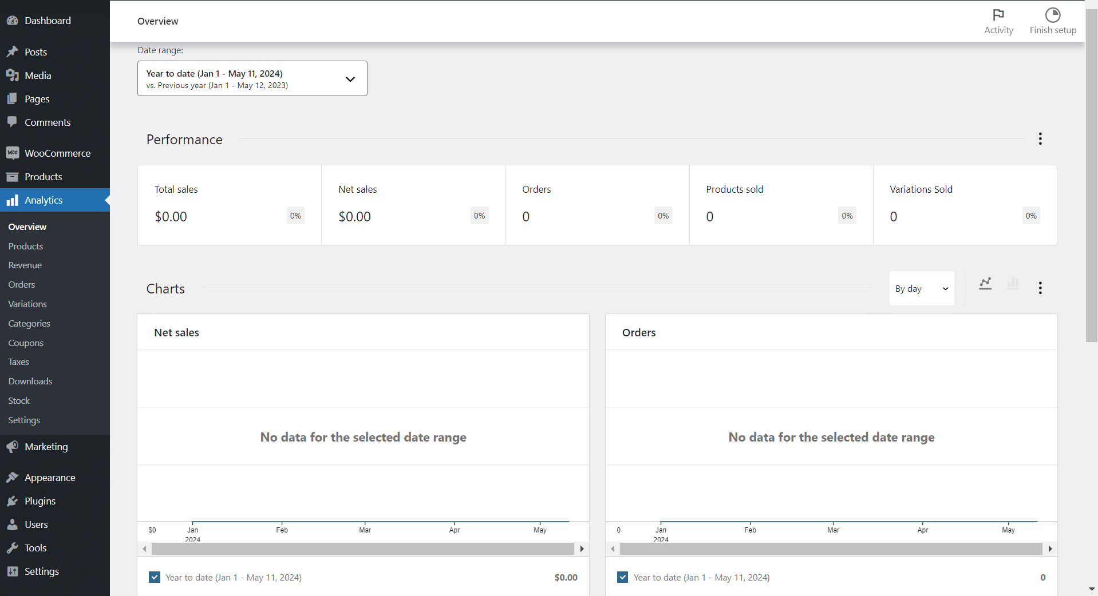Select the bar chart view icon
1098x596 pixels.
coord(1013,284)
